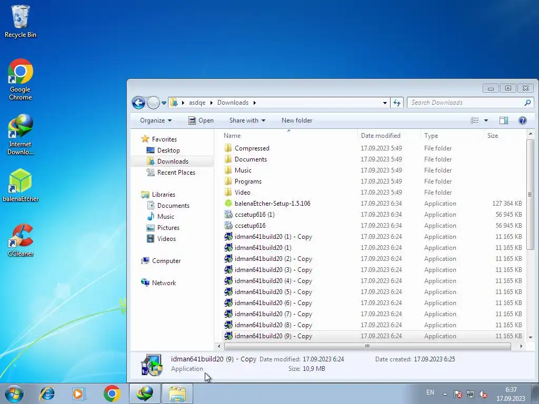Open Windows Media Player from the taskbar

[x=78, y=393]
